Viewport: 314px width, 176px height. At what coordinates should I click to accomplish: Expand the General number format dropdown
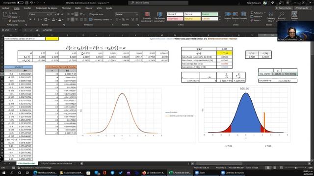(137, 14)
